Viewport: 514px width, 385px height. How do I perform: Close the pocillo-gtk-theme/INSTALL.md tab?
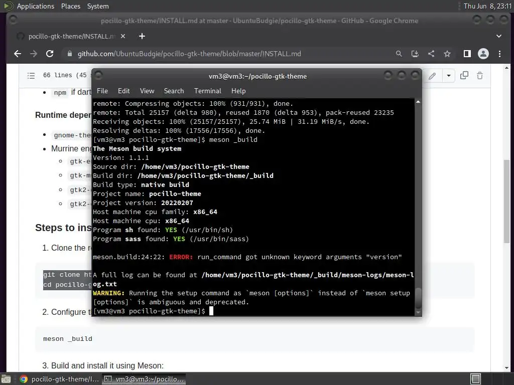[x=123, y=36]
